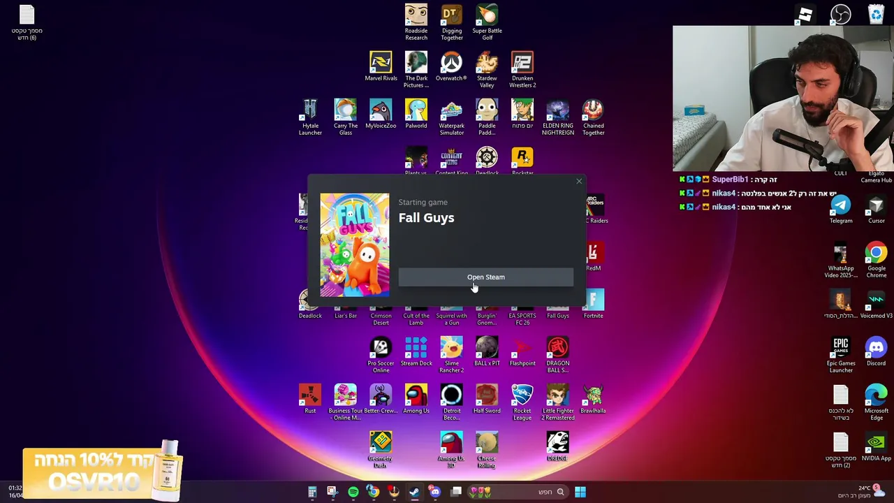894x503 pixels.
Task: Select WhatsApp Video 2025 file
Action: pos(841,260)
